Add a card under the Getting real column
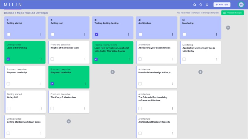Viewport: 248px width, 139px height. (x=69, y=121)
